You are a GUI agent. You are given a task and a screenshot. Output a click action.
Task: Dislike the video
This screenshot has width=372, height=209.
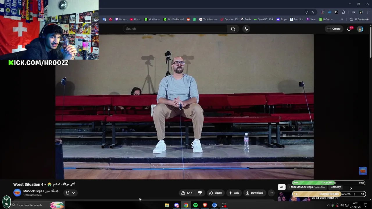click(200, 193)
